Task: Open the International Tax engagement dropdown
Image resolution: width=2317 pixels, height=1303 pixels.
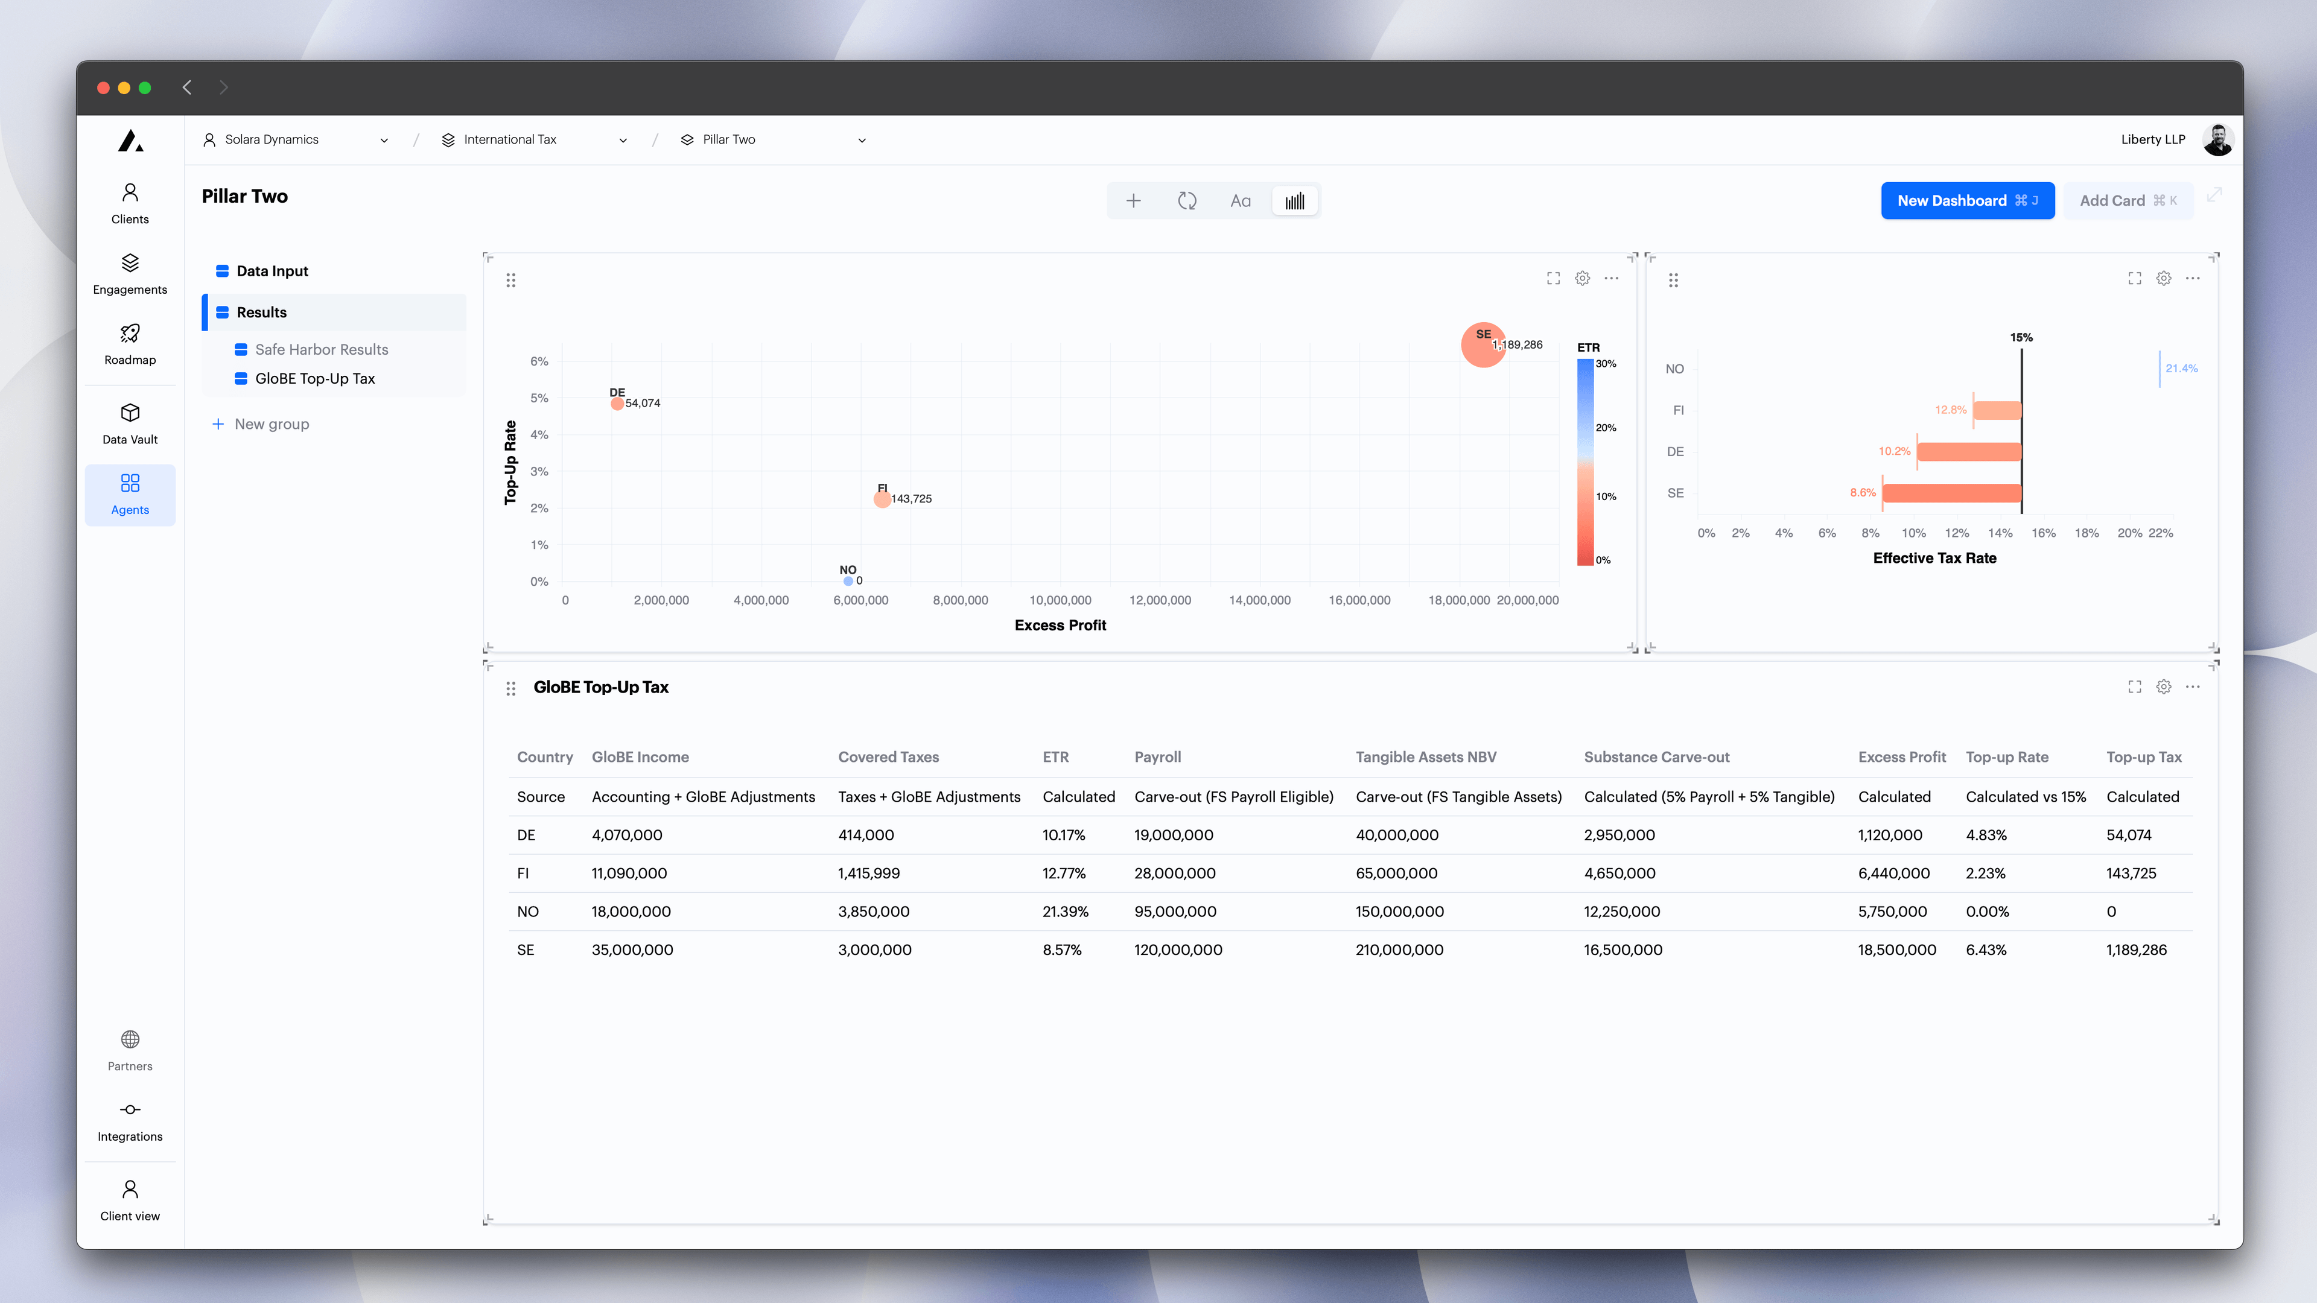Action: click(x=534, y=139)
